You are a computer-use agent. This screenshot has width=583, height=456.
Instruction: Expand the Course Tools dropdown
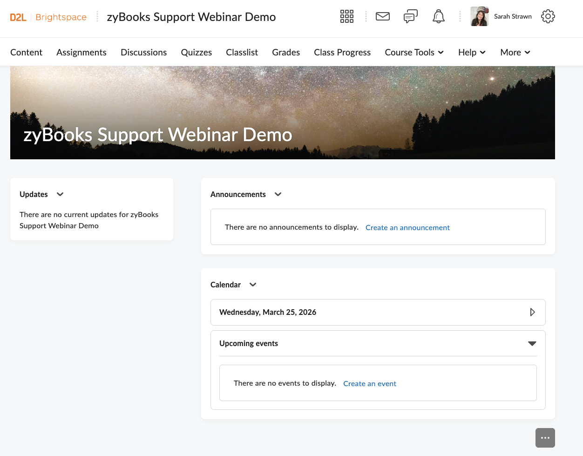pos(414,52)
